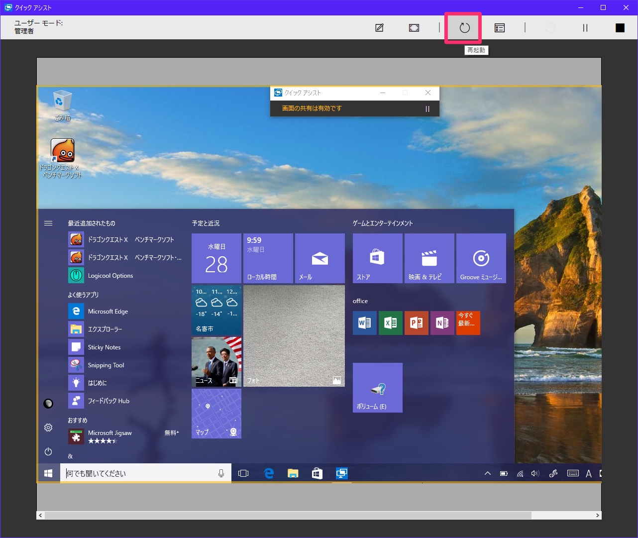The image size is (638, 538).
Task: Expand hidden tray icons chevron
Action: coord(488,473)
